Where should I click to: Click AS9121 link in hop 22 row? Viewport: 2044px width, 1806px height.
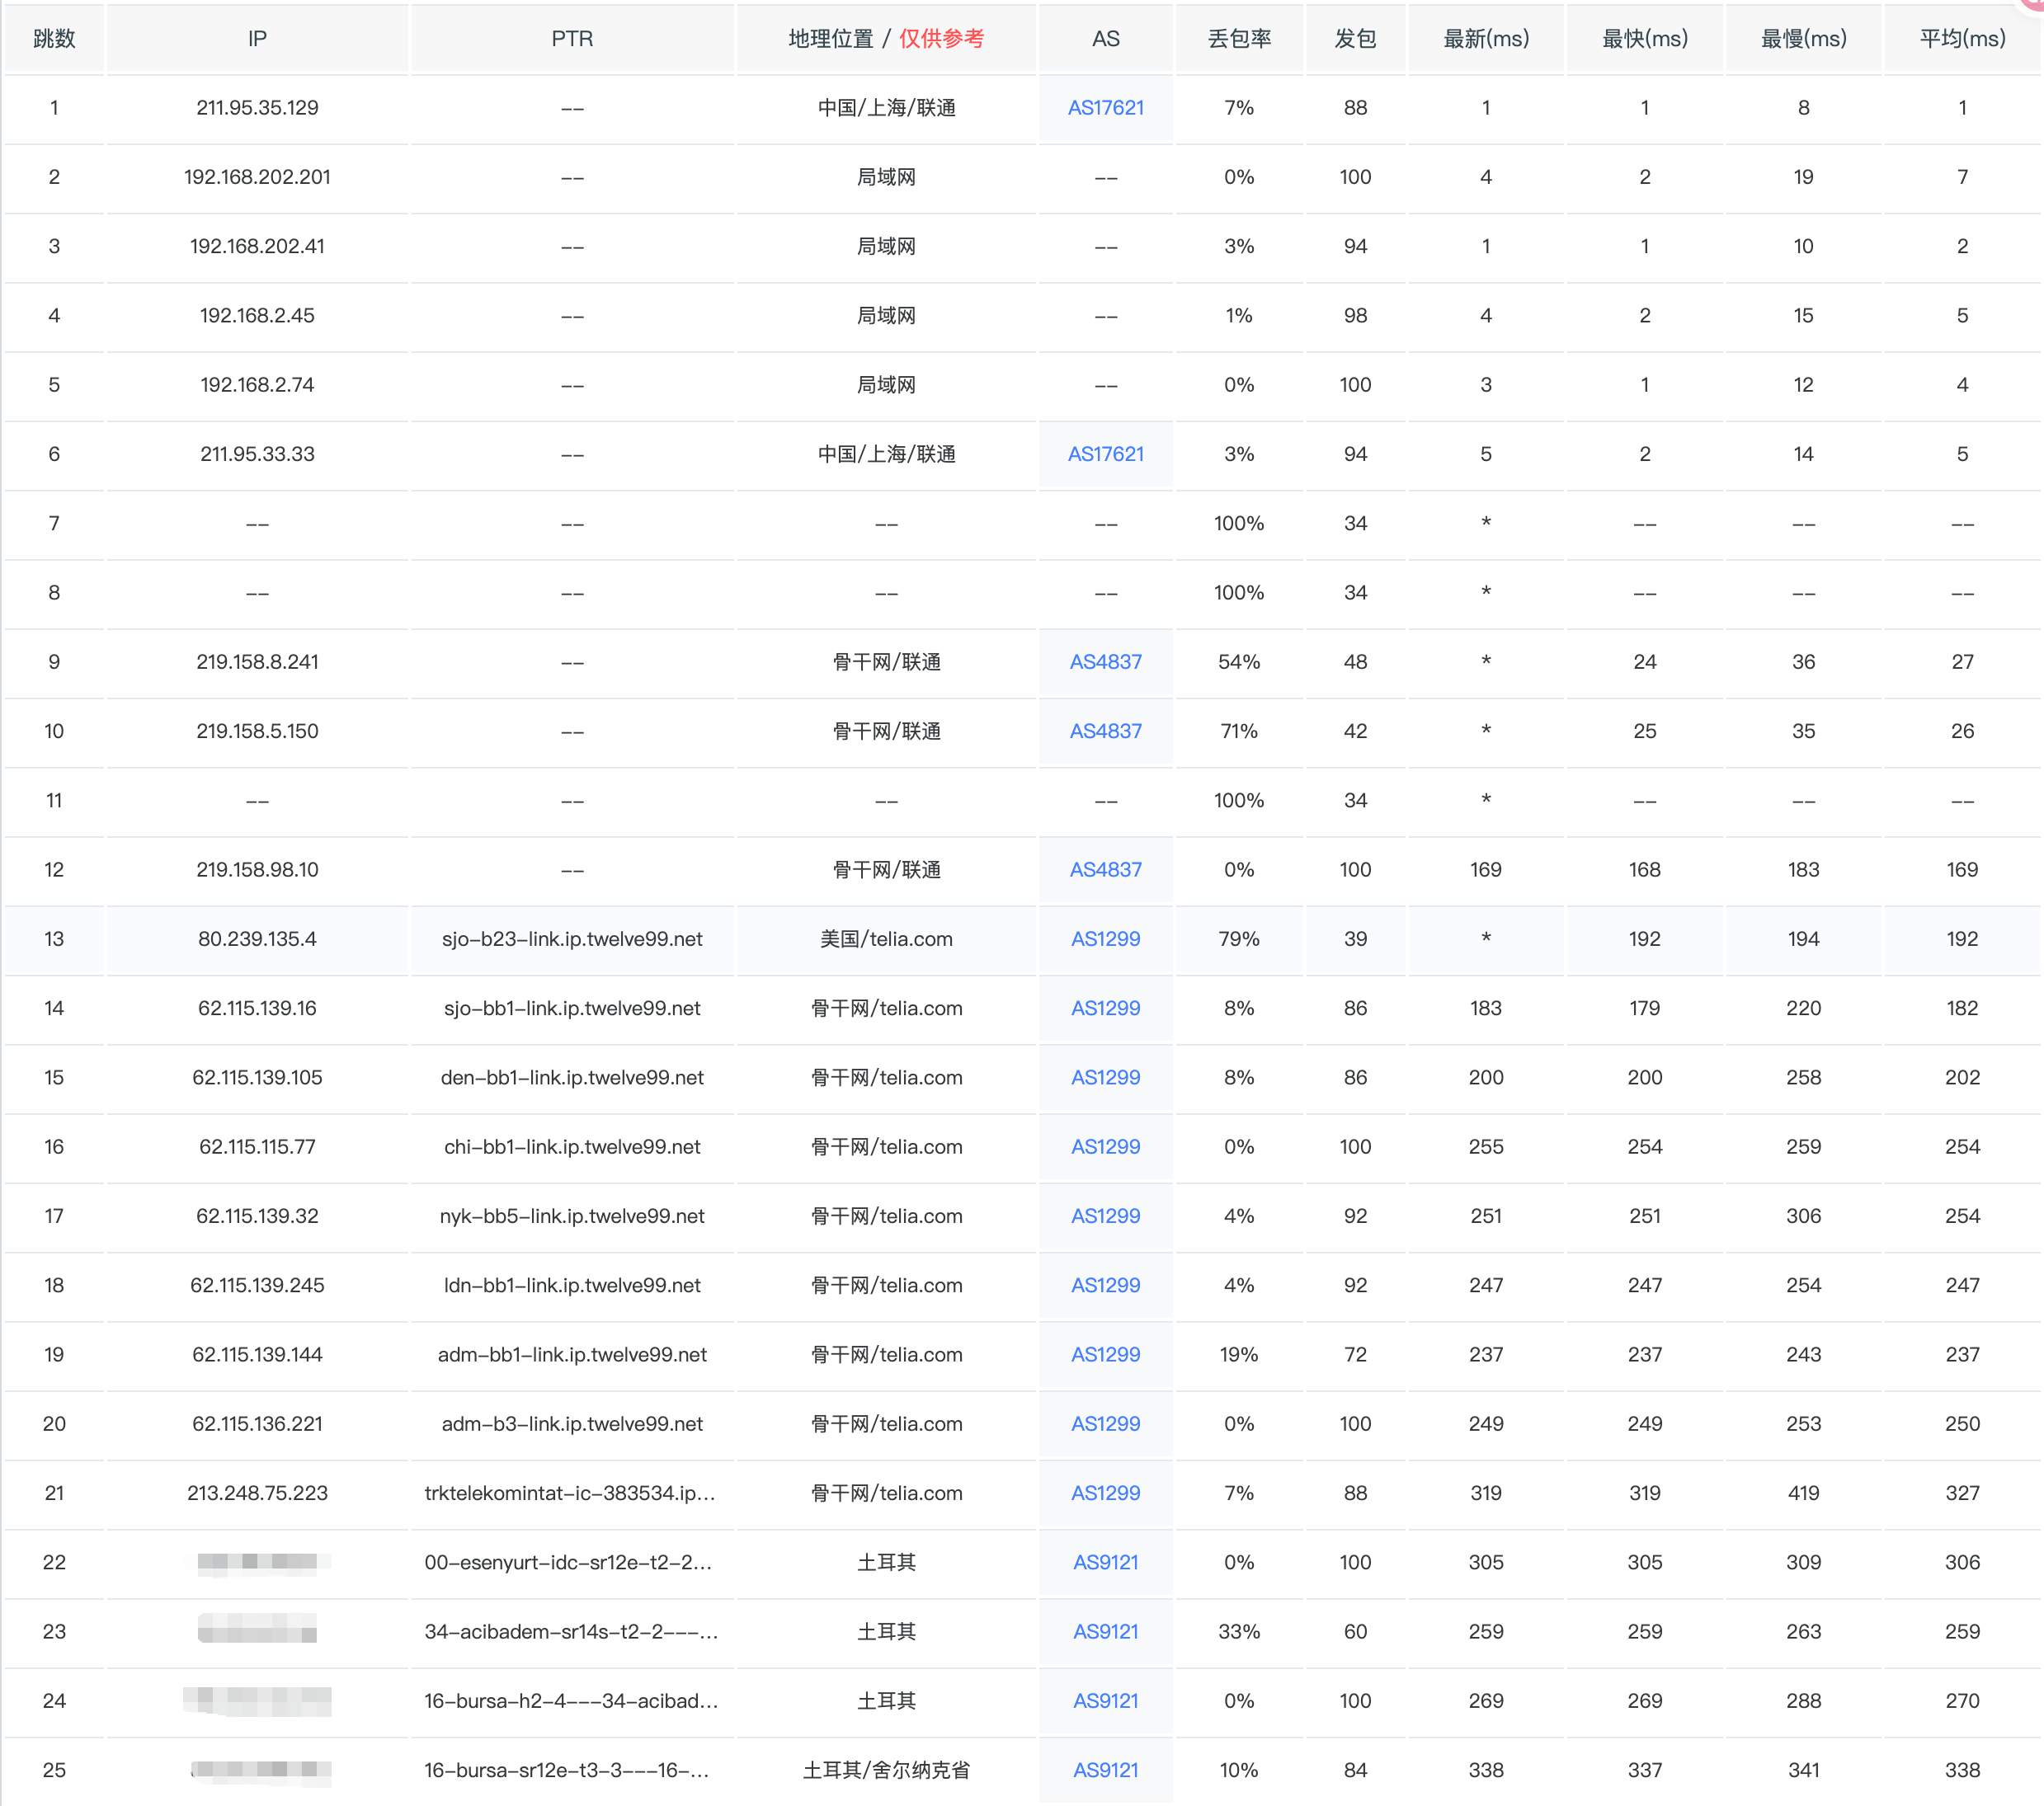pos(1105,1562)
